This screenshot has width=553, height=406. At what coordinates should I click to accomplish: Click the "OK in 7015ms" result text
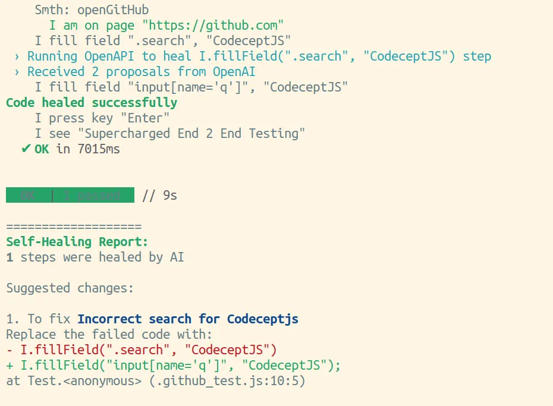(77, 149)
